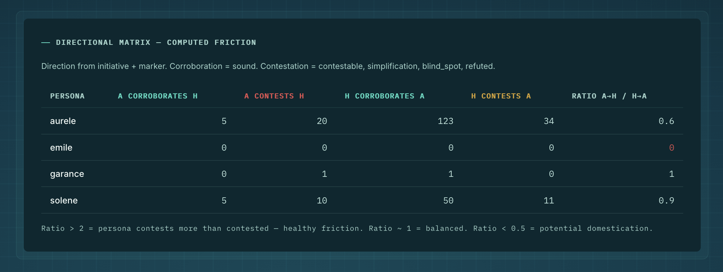Click the aurele persona row name

pos(63,121)
